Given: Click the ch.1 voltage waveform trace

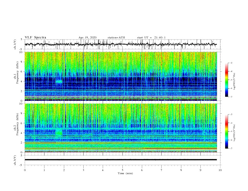Looking at the screenshot, I should 121,44.
